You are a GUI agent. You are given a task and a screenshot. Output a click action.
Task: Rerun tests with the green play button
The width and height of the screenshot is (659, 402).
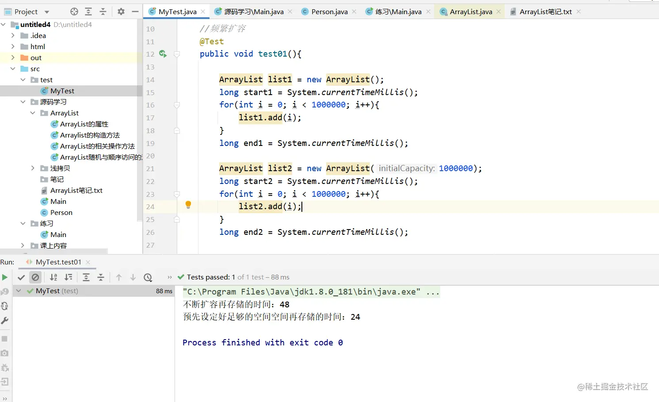pos(5,277)
